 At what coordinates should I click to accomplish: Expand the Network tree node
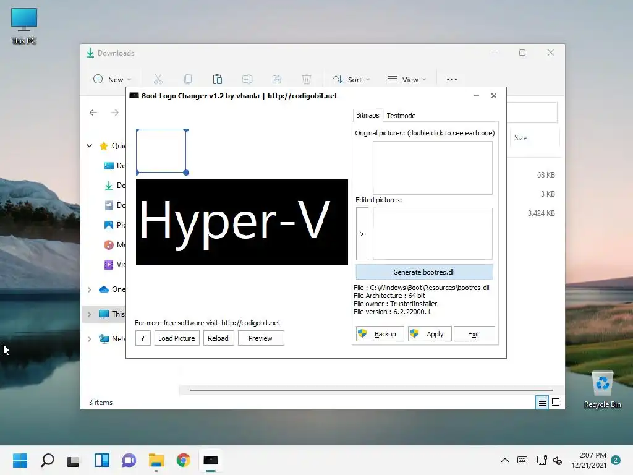coord(89,338)
